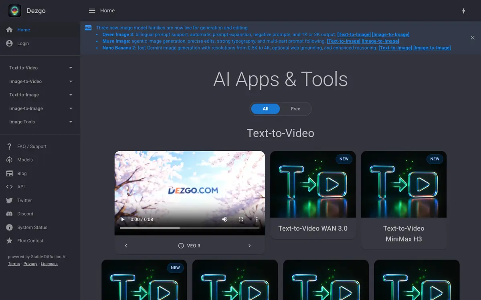The width and height of the screenshot is (481, 300).
Task: Open Muse Image Text-to-Image link
Action: click(x=344, y=41)
